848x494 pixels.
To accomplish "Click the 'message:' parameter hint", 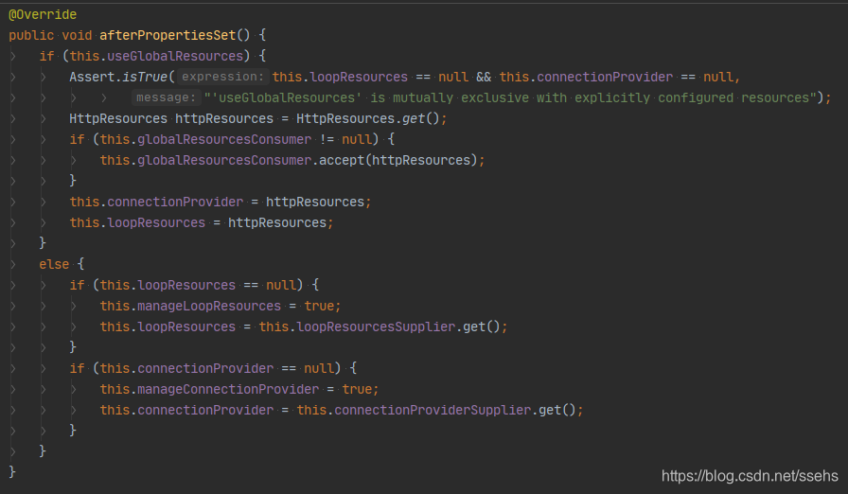I will 166,97.
